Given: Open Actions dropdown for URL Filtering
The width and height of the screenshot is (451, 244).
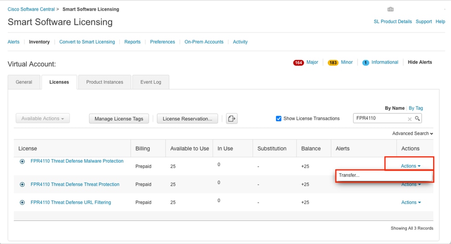Looking at the screenshot, I should [411, 202].
